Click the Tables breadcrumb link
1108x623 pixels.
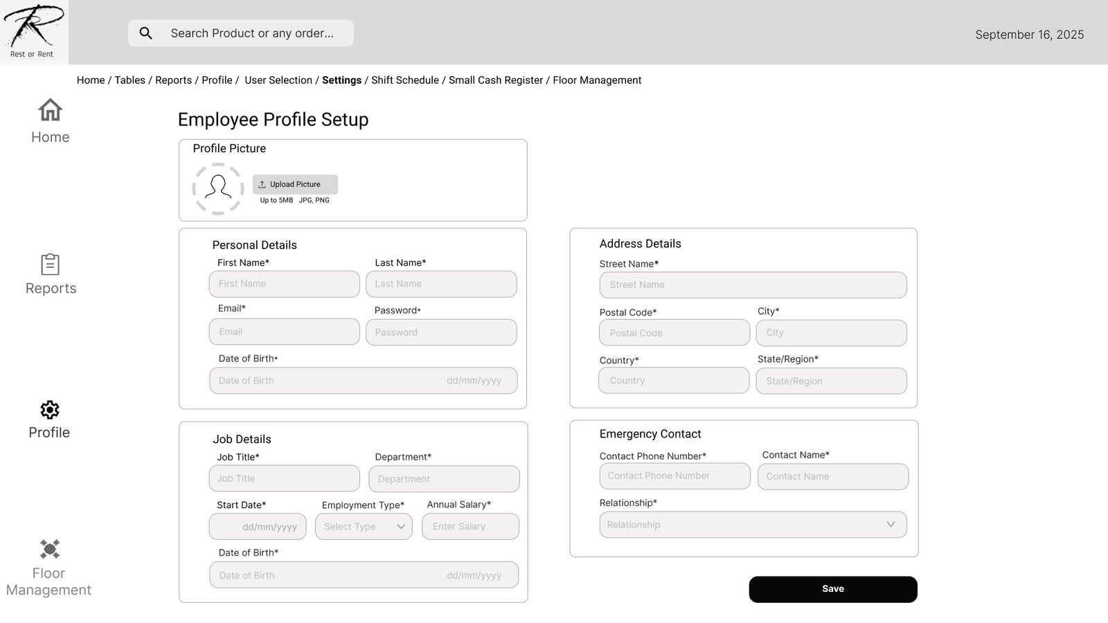pyautogui.click(x=129, y=80)
